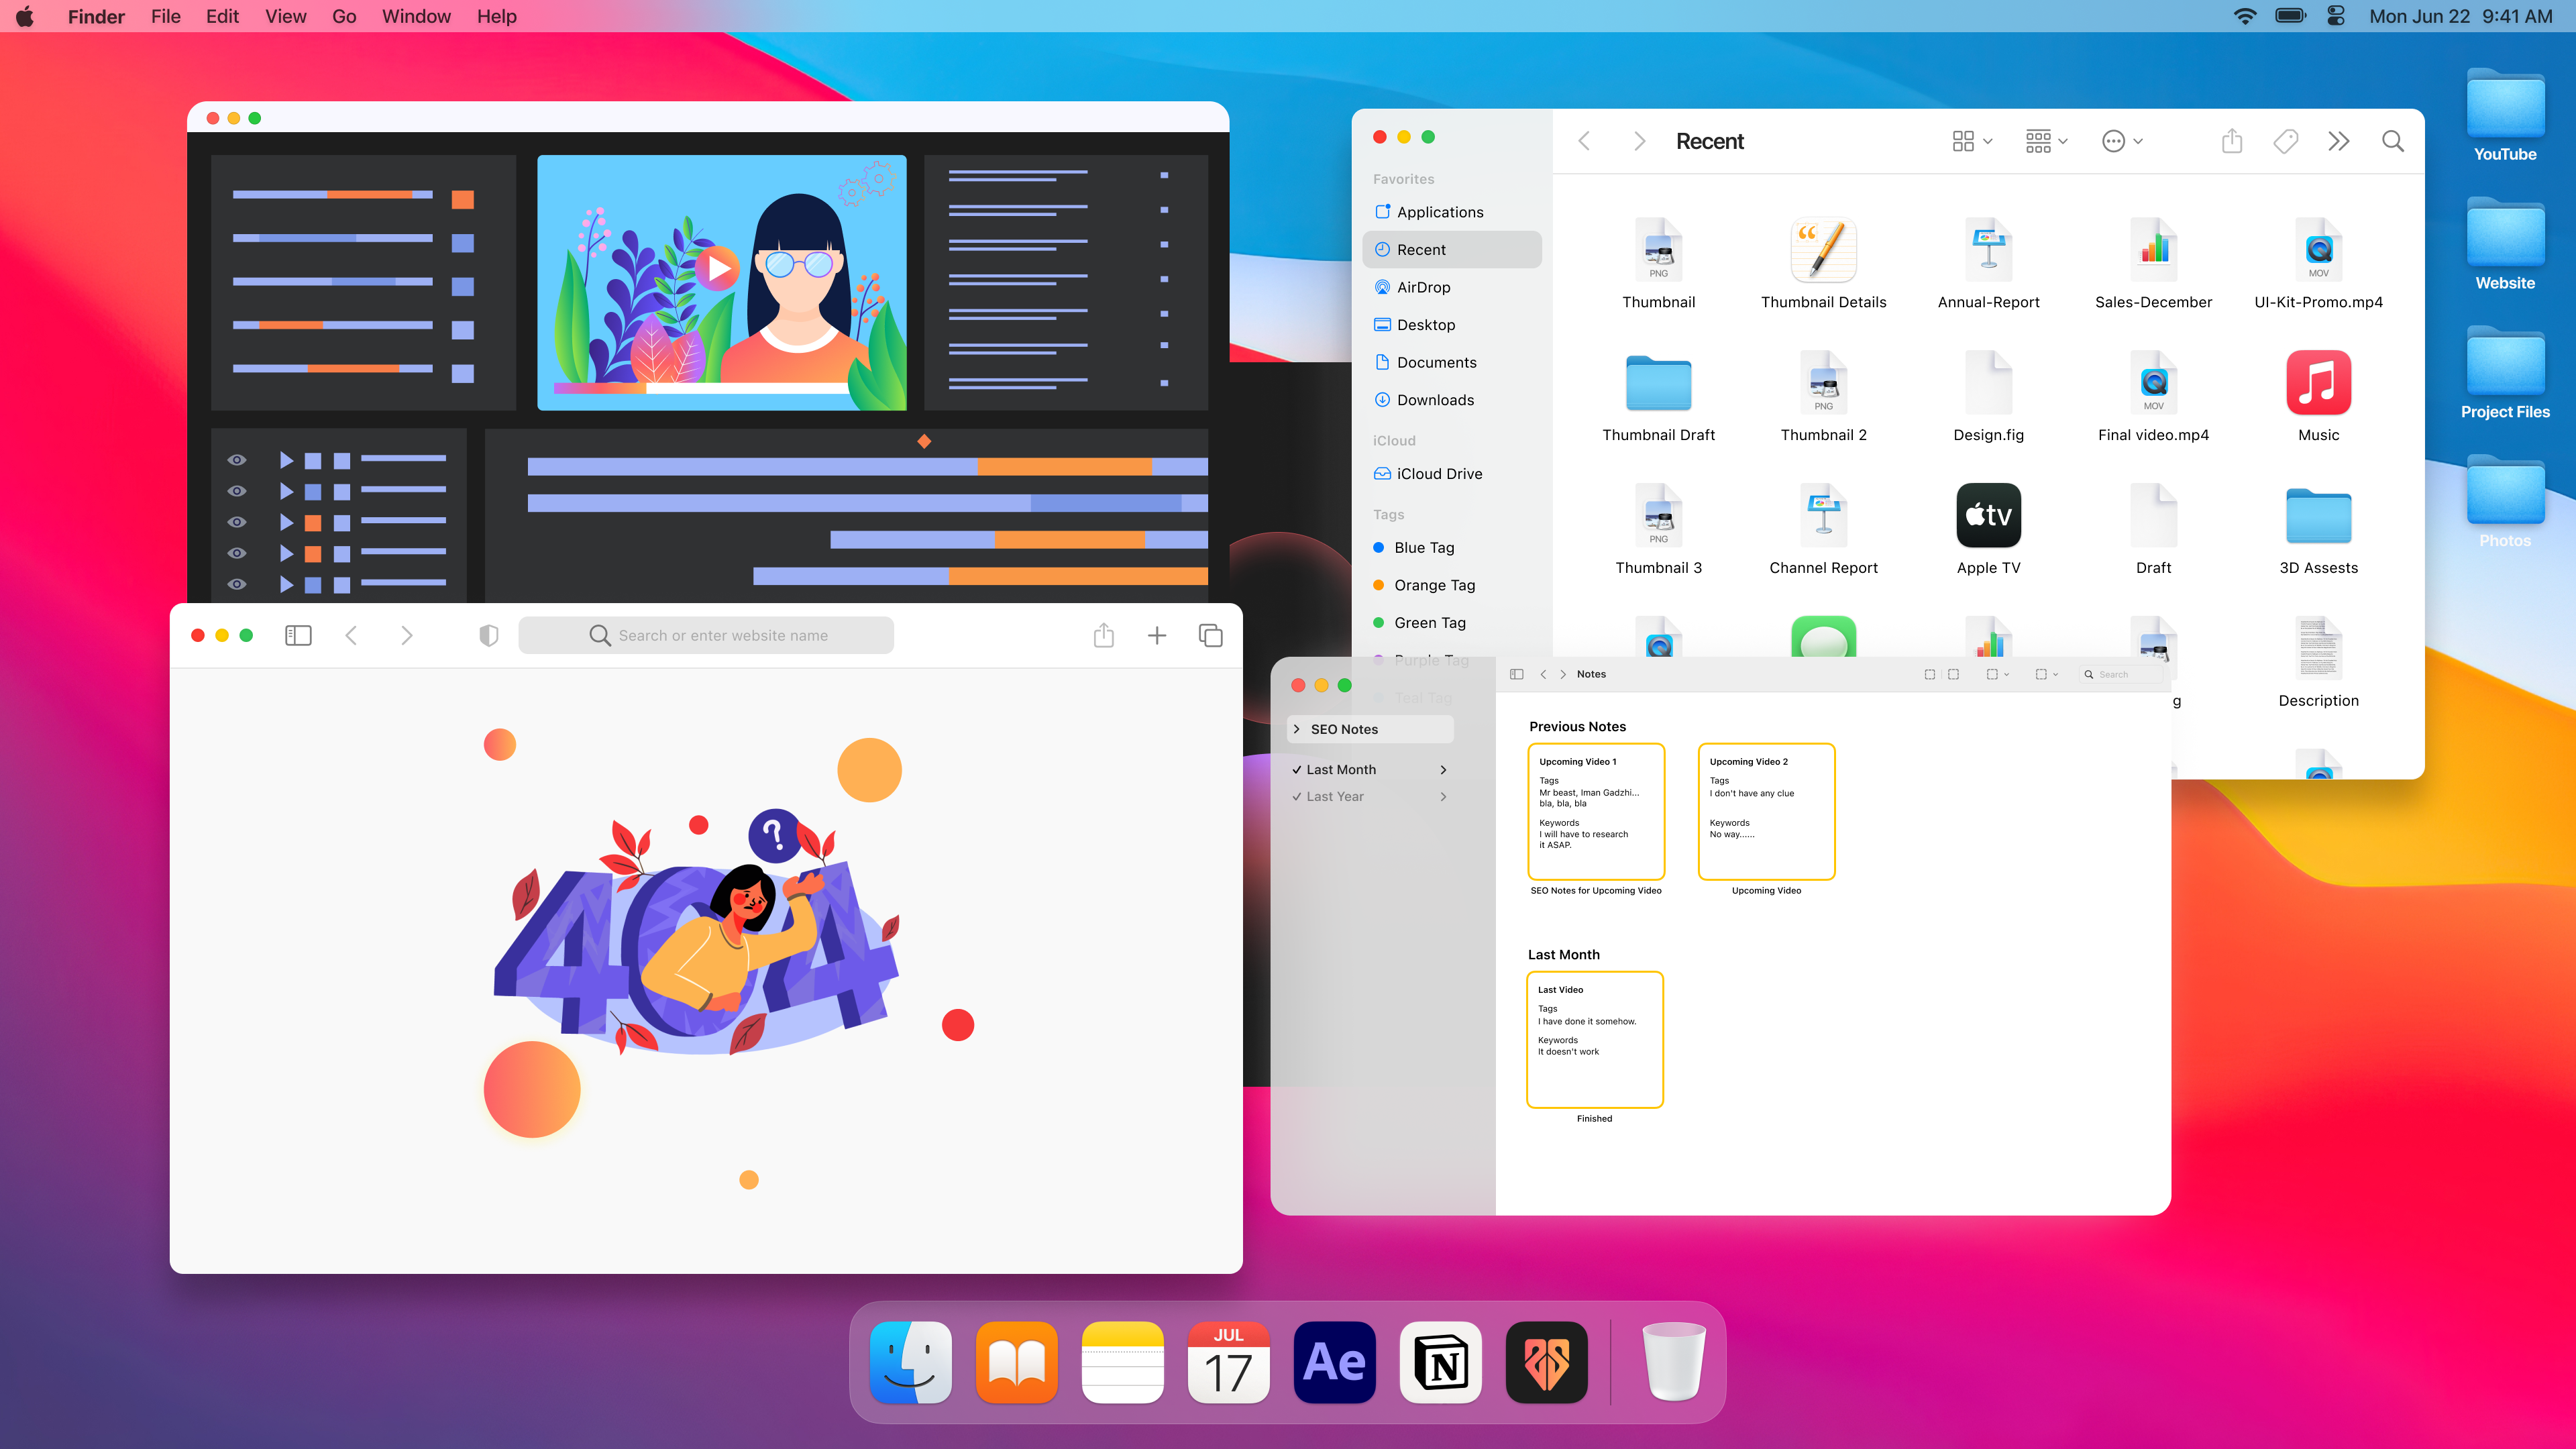Show the Safari tab overview icon

[1210, 635]
